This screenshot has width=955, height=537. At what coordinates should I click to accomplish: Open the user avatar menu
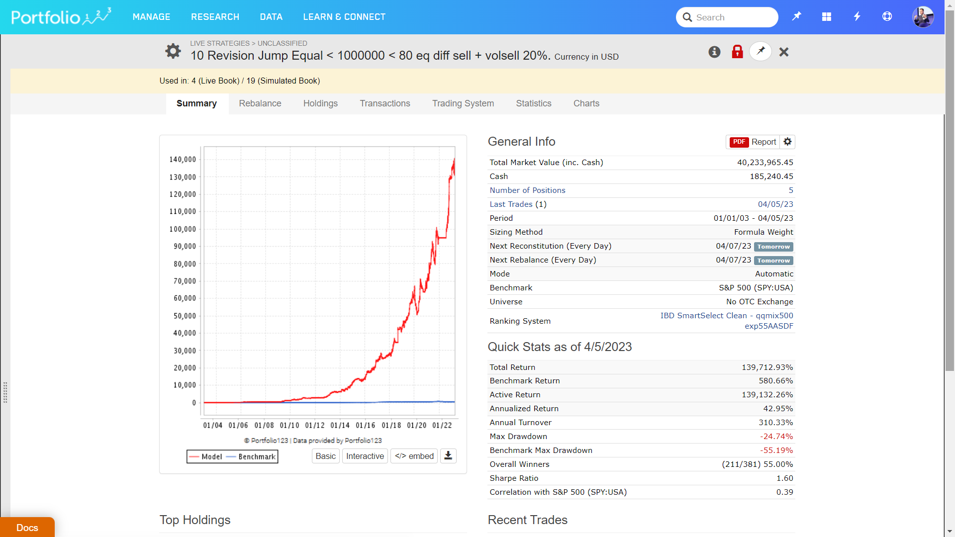[x=923, y=17]
